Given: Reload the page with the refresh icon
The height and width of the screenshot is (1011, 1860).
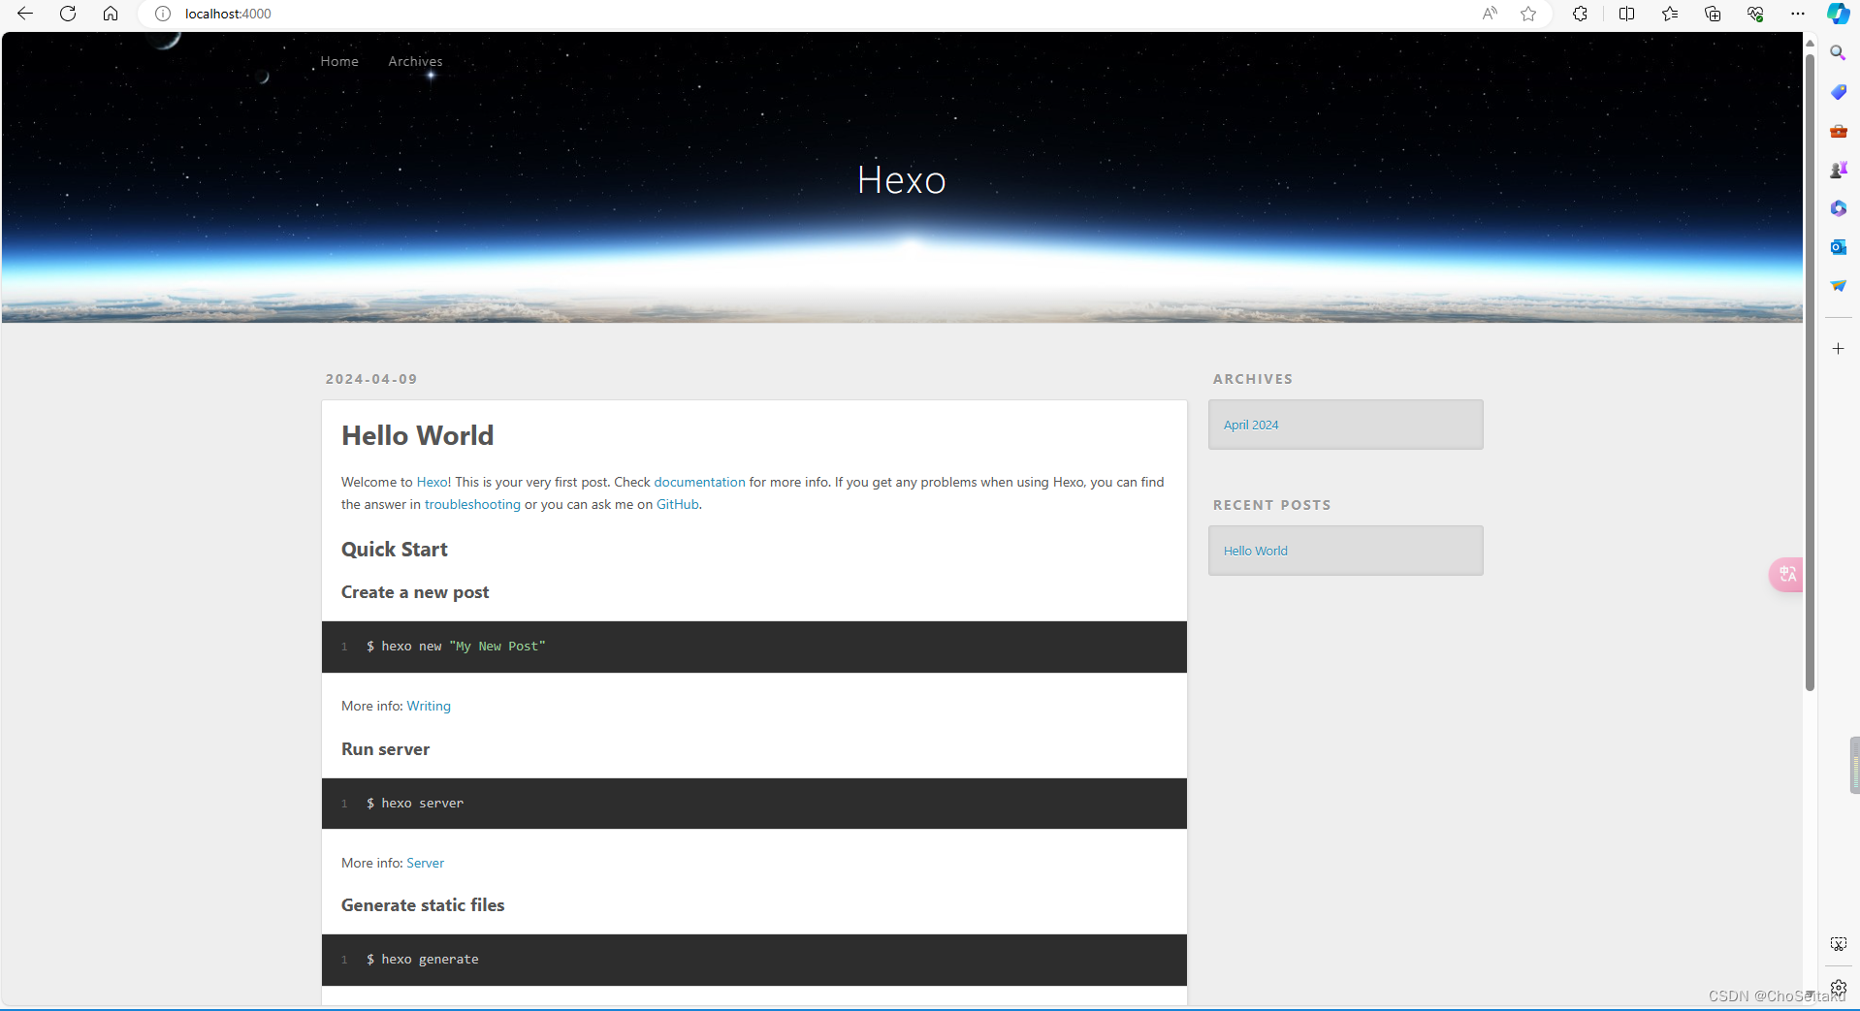Looking at the screenshot, I should [x=68, y=14].
